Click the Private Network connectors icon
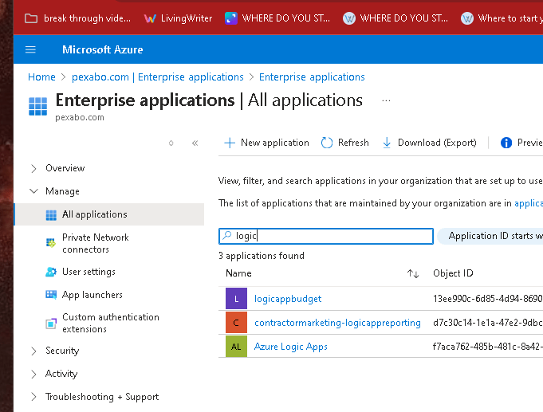This screenshot has width=543, height=412. pyautogui.click(x=51, y=243)
